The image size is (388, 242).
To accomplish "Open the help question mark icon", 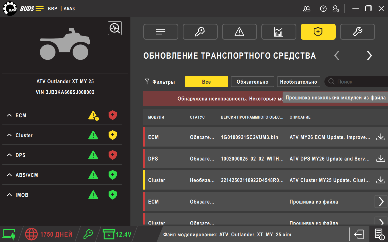I will pos(323,9).
